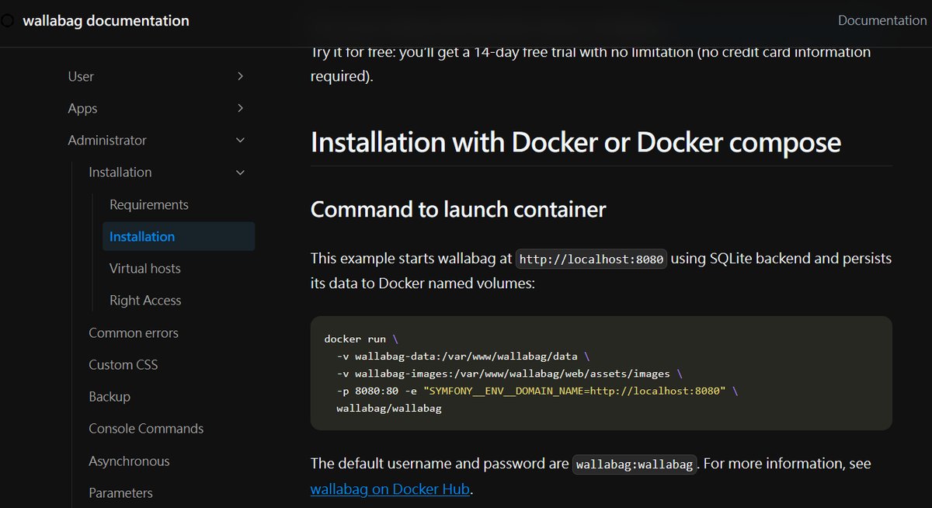
Task: Collapse the Administrator section chevron
Action: click(240, 141)
